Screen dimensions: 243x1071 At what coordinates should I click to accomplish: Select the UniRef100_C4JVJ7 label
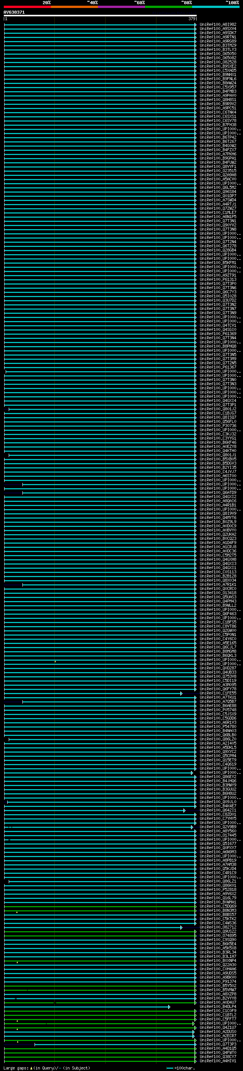tap(218, 471)
